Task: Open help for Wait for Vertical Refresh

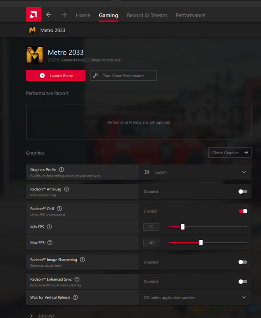Action: tap(75, 297)
